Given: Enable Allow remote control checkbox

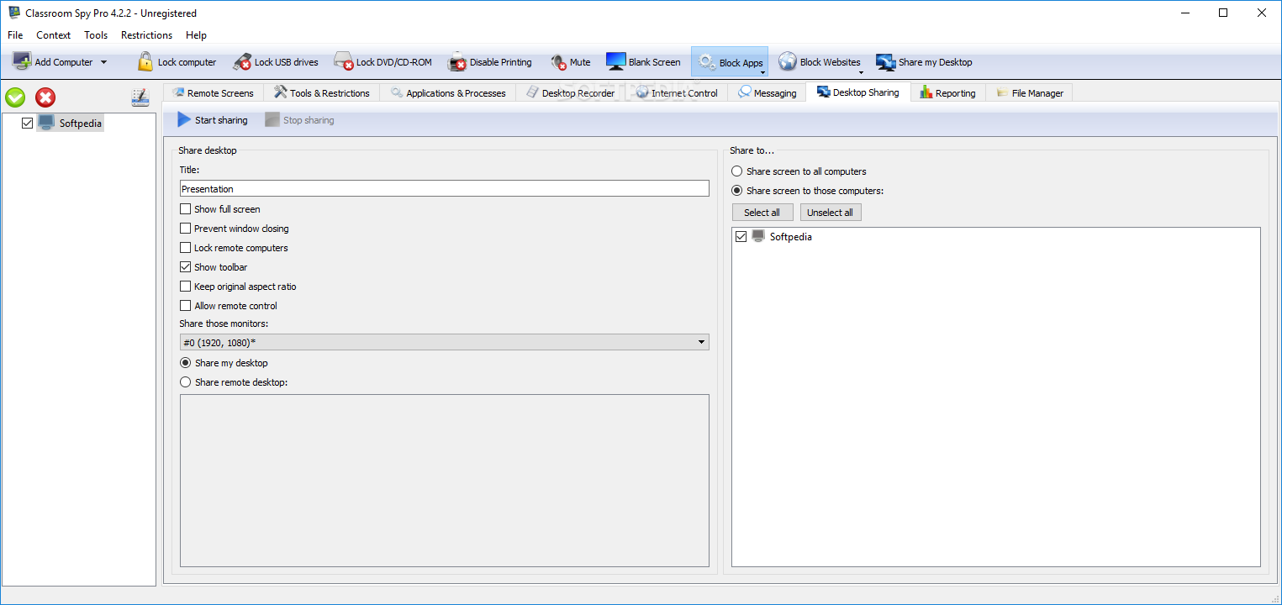Looking at the screenshot, I should click(186, 306).
